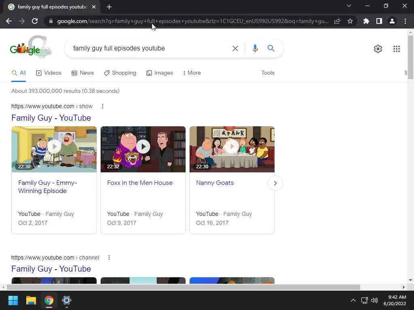The width and height of the screenshot is (414, 310).
Task: Click the Google doodle logo
Action: [x=31, y=47]
